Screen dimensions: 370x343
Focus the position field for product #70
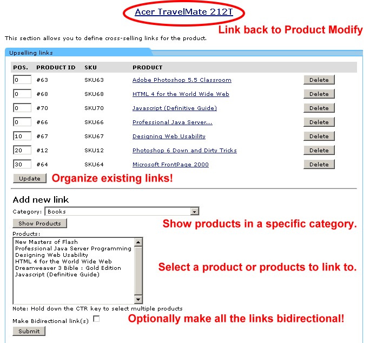22,108
